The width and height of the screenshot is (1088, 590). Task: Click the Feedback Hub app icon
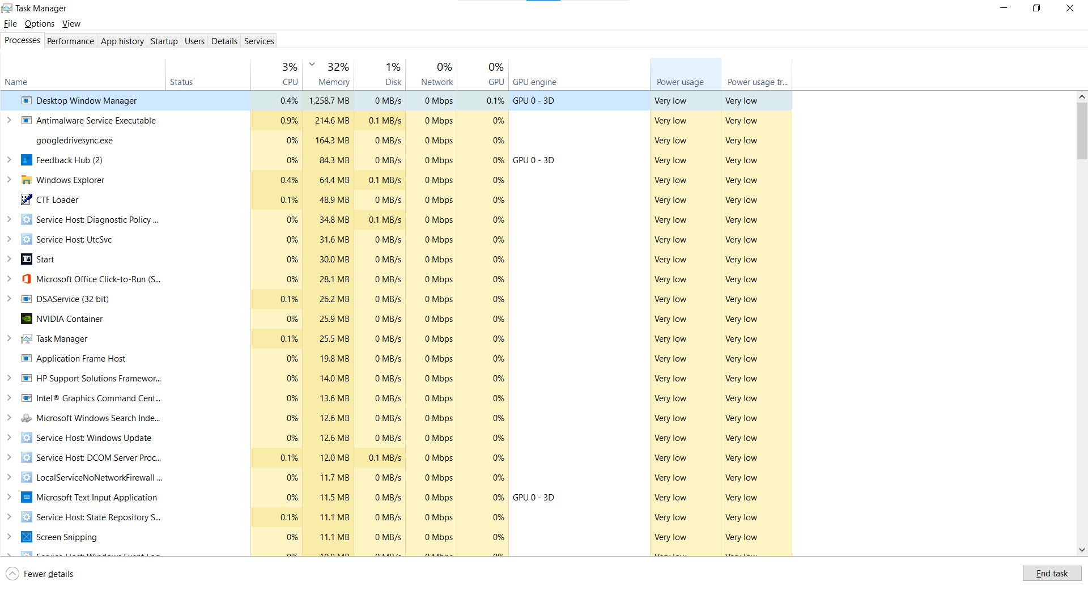26,160
